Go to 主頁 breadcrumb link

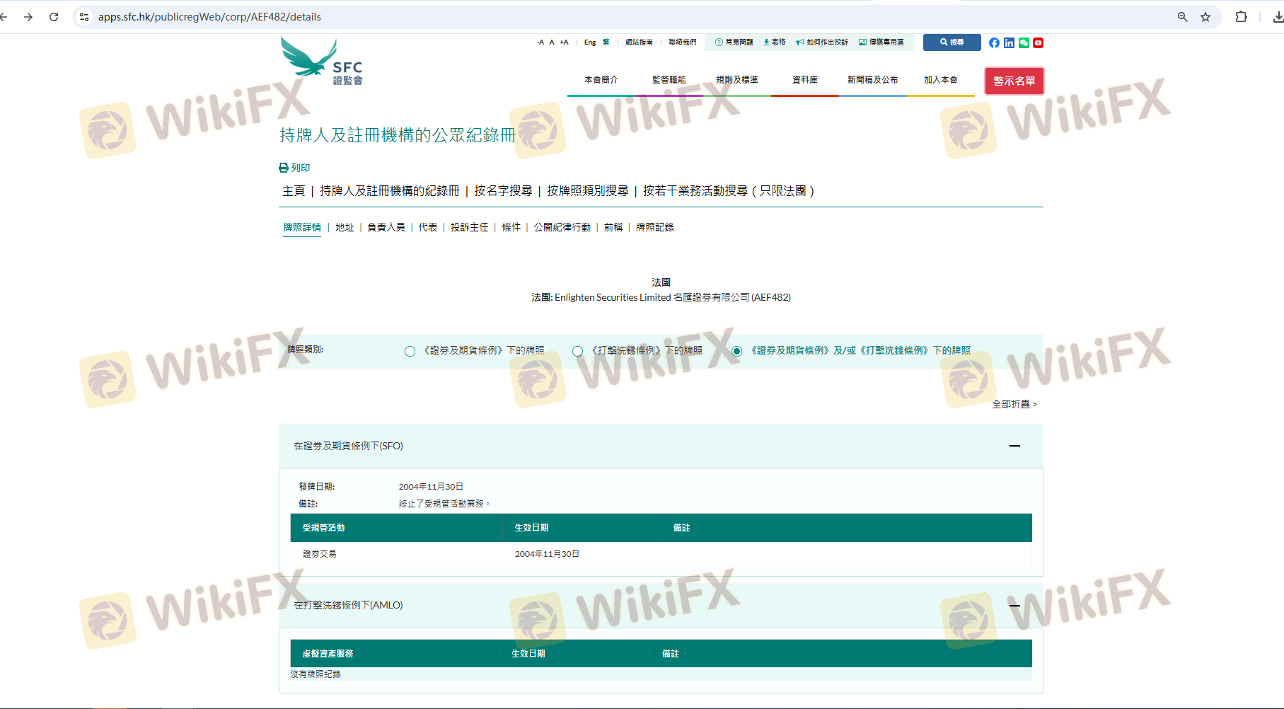294,191
